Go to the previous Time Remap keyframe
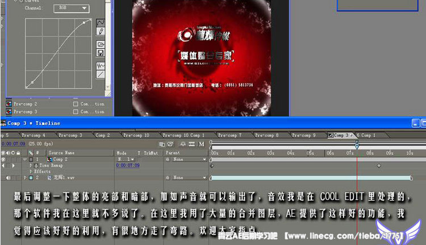Image resolution: width=426 pixels, height=245 pixels. pos(3,165)
